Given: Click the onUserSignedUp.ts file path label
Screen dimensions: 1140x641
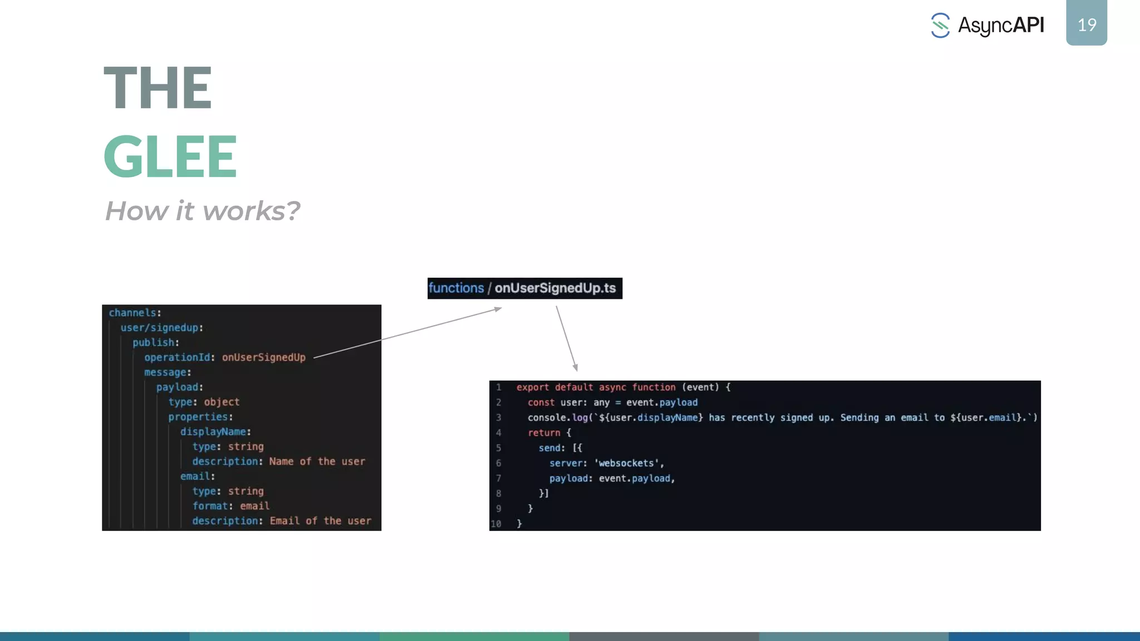Looking at the screenshot, I should 555,288.
